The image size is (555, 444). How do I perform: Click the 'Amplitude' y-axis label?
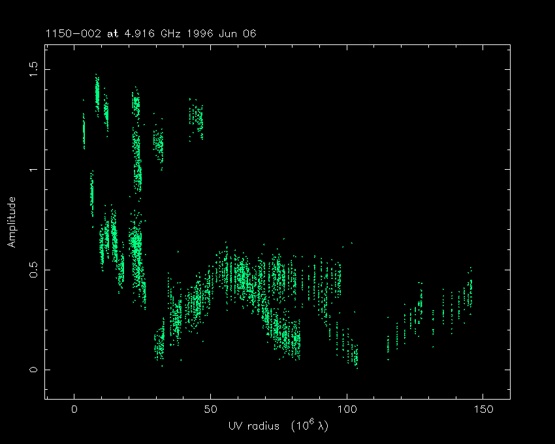point(11,222)
